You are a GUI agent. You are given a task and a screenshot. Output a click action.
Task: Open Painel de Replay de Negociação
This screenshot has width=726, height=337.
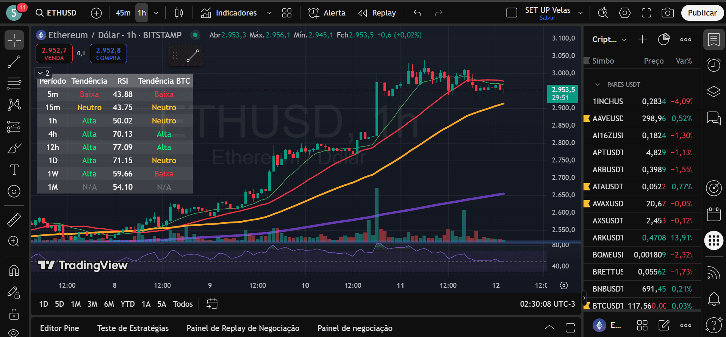(243, 328)
